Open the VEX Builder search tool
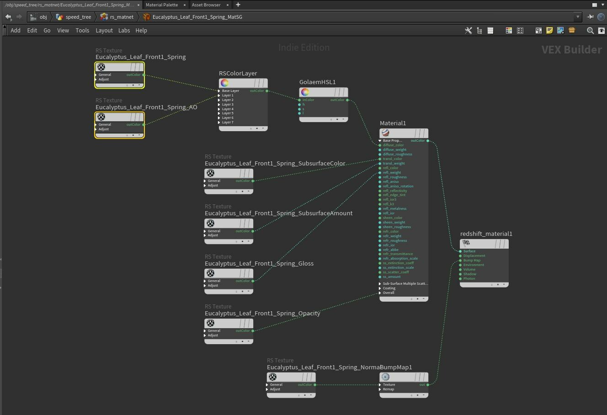Image resolution: width=607 pixels, height=415 pixels. click(x=590, y=31)
